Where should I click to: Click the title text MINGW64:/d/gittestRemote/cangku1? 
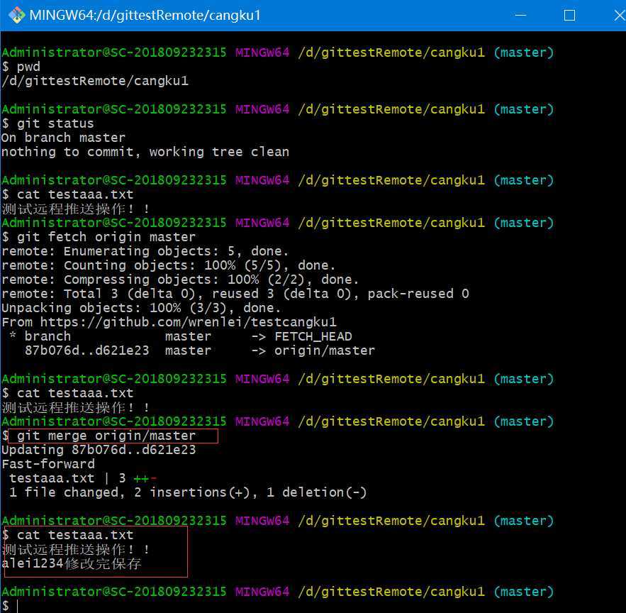click(x=145, y=15)
